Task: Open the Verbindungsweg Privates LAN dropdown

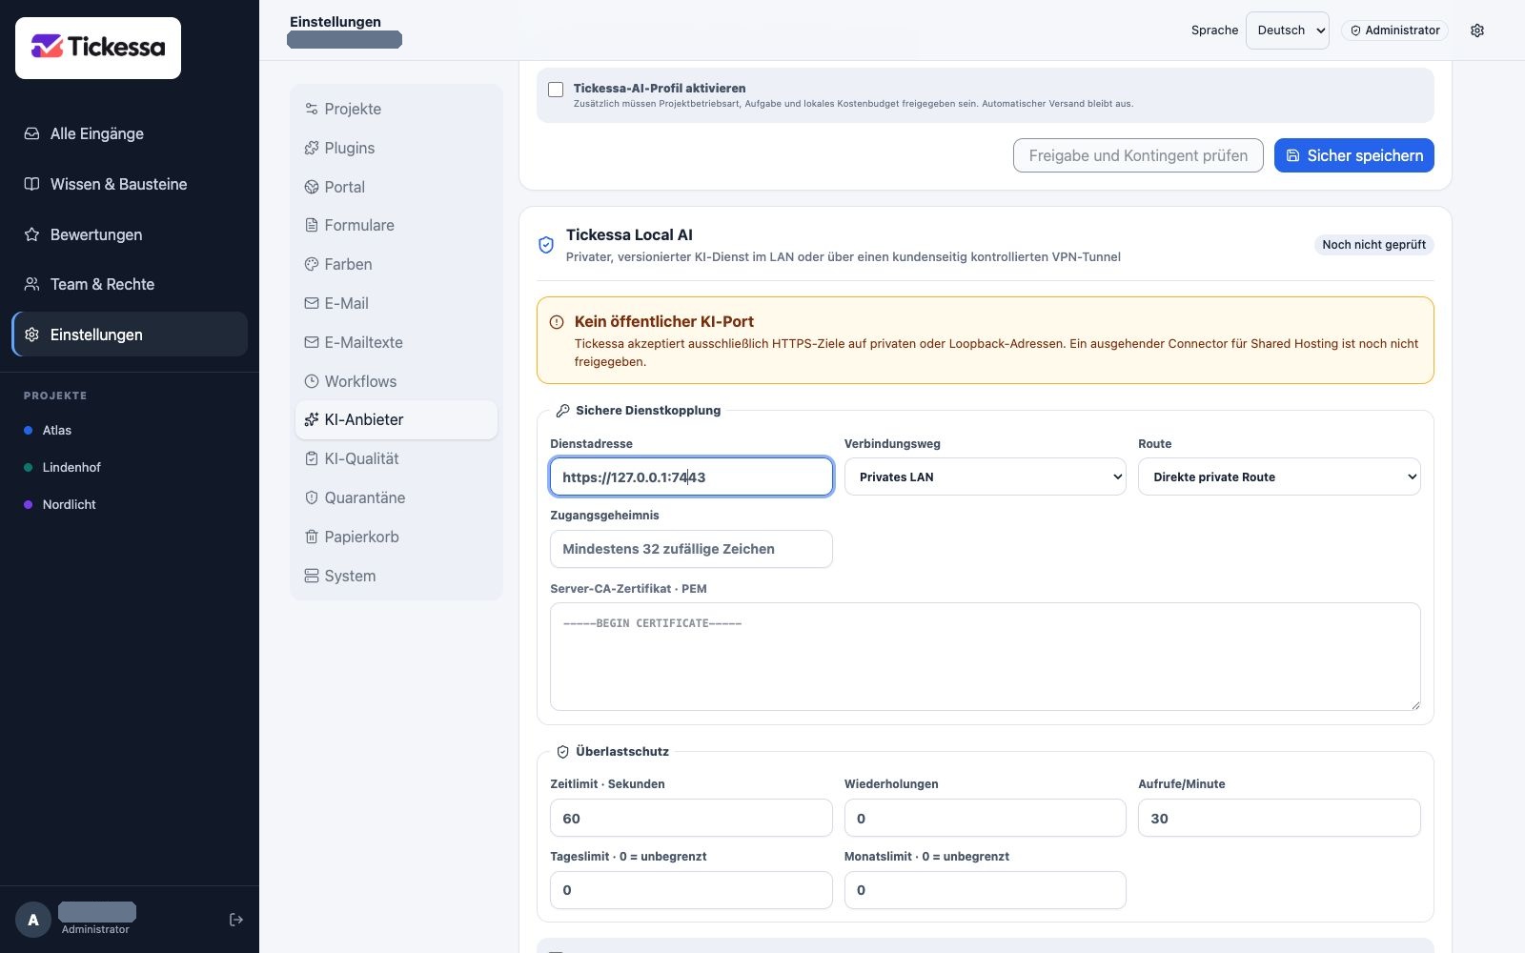Action: 986,476
